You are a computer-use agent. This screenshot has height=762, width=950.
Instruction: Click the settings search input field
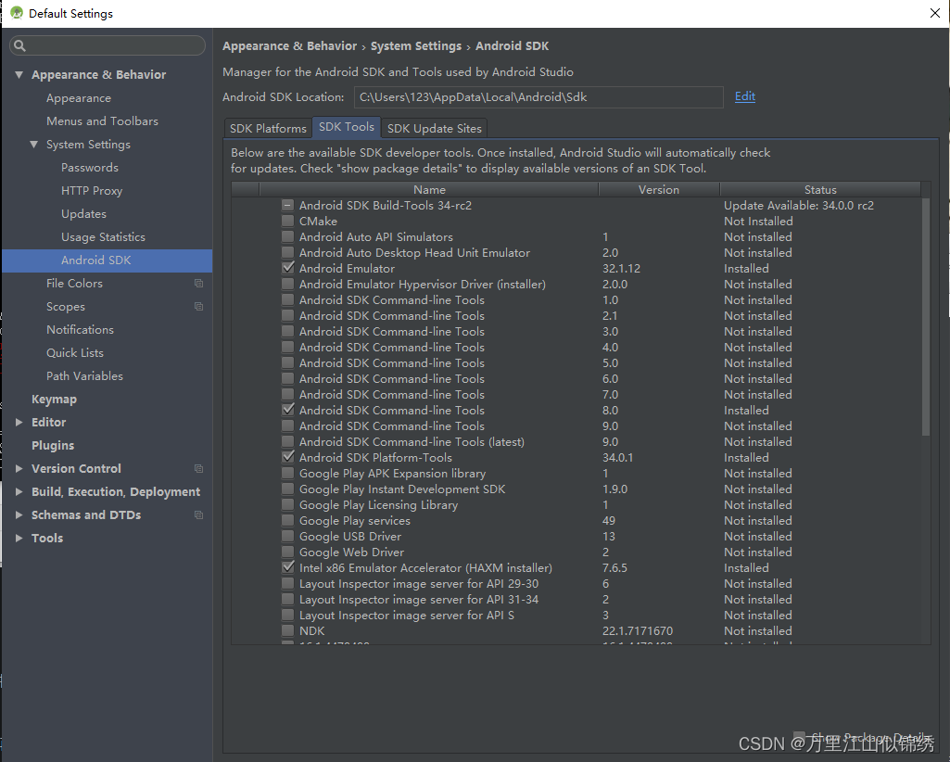[x=108, y=45]
